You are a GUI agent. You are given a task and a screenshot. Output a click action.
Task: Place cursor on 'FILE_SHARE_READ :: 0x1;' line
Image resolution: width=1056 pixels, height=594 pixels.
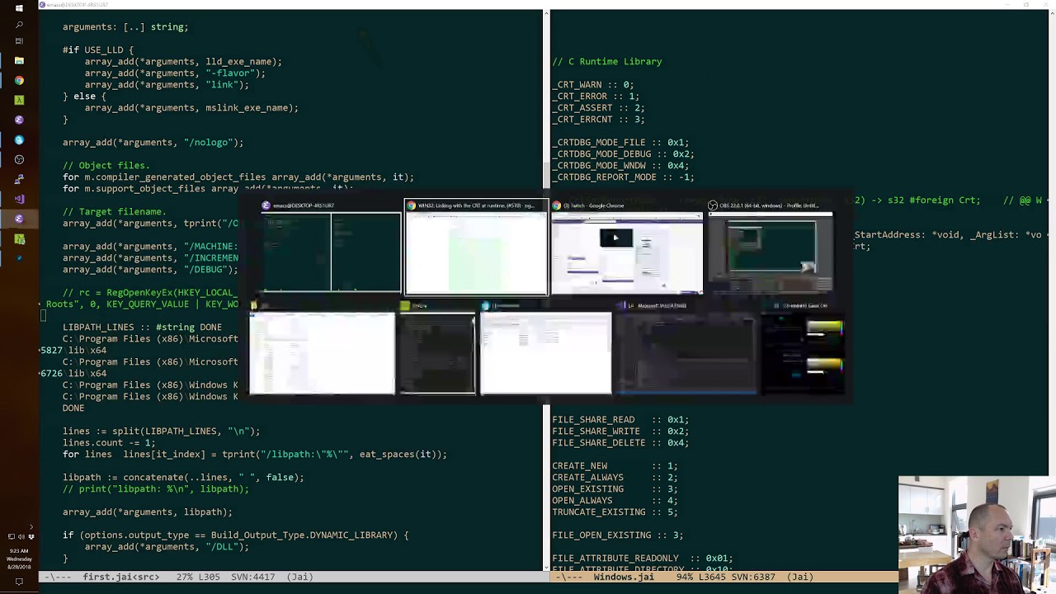[620, 420]
